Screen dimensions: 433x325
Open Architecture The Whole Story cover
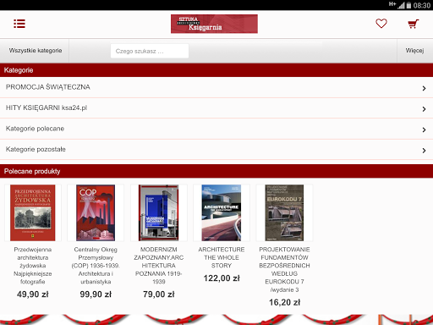coord(222,212)
